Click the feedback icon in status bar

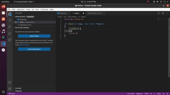click(164, 94)
